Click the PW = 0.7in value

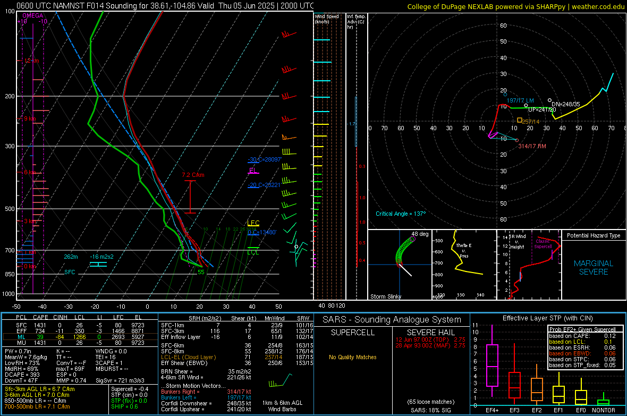(18, 351)
